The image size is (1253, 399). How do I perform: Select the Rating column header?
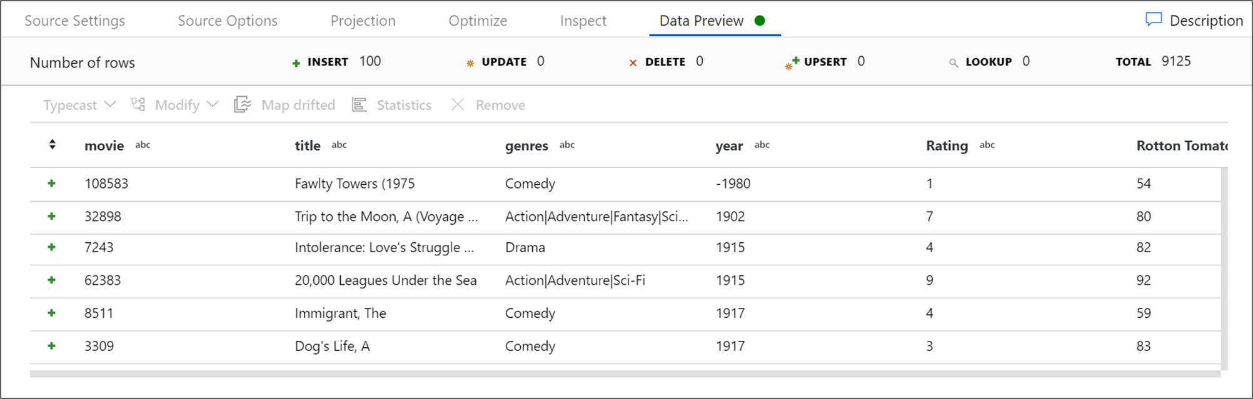(947, 145)
